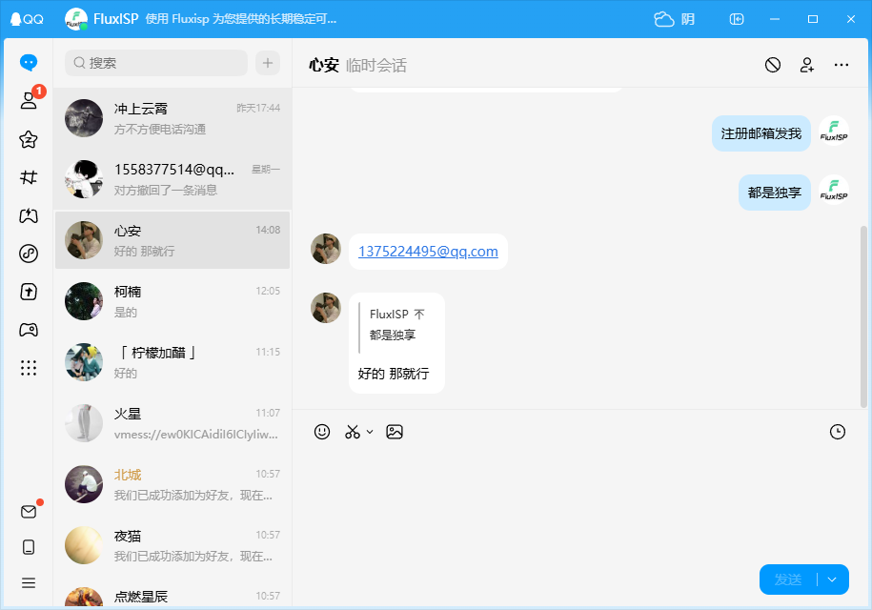The height and width of the screenshot is (610, 872).
Task: Click the add-friend icon in chat header
Action: (x=807, y=65)
